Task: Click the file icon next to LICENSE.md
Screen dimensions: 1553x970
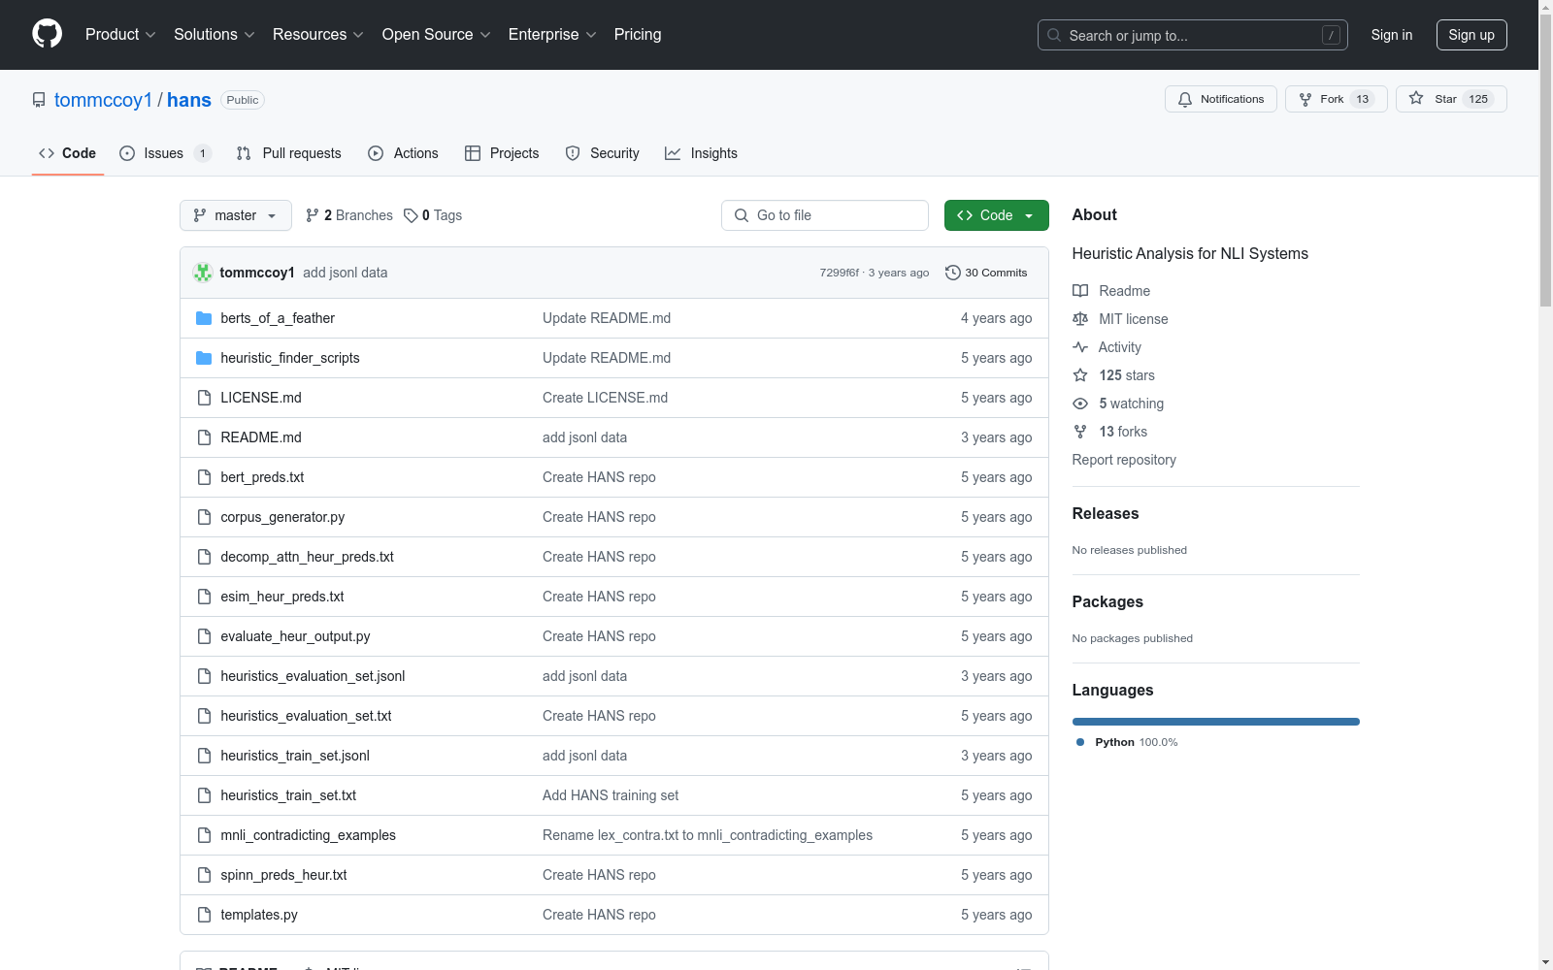Action: [204, 398]
